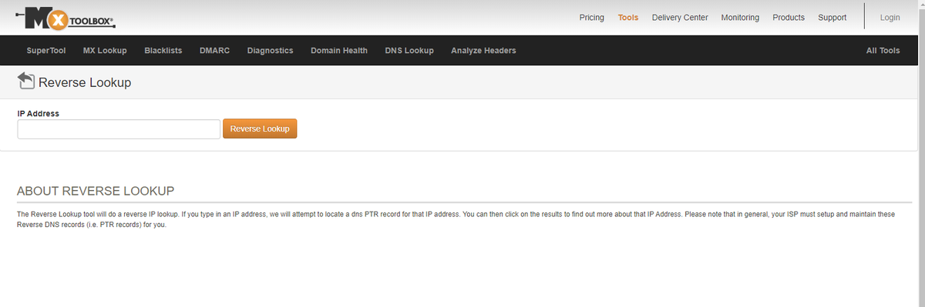This screenshot has height=307, width=925.
Task: Open the Monitoring menu item
Action: coord(740,18)
